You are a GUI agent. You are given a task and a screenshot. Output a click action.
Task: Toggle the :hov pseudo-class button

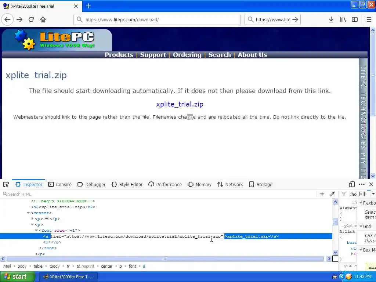pyautogui.click(x=353, y=194)
